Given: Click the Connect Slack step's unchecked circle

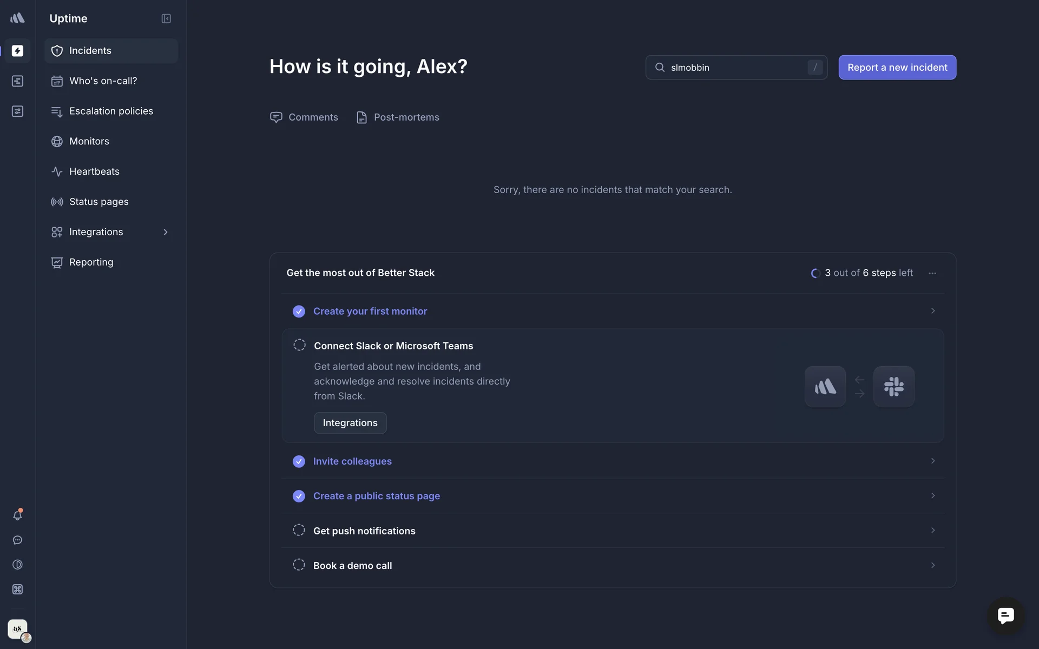Looking at the screenshot, I should coord(299,345).
